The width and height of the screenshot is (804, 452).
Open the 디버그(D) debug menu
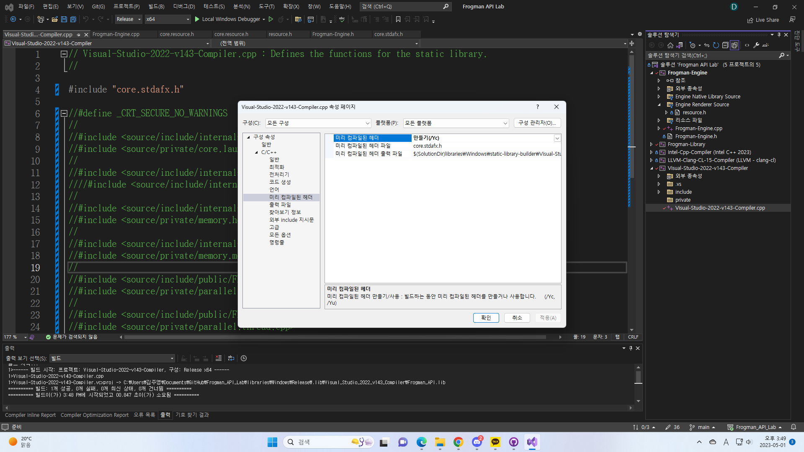[184, 6]
